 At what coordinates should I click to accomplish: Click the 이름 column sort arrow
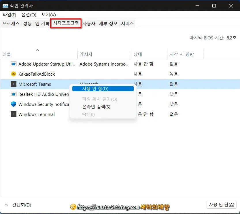37,50
